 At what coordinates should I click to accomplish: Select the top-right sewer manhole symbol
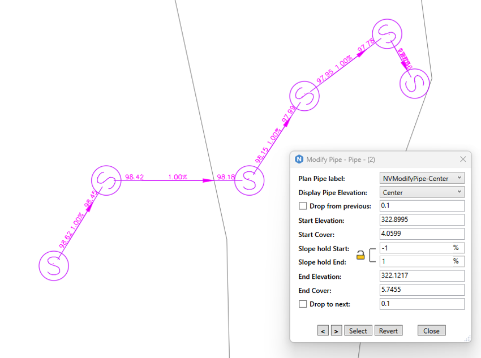tap(387, 34)
